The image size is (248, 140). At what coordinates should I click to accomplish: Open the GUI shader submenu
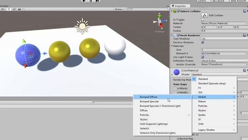coord(214,93)
